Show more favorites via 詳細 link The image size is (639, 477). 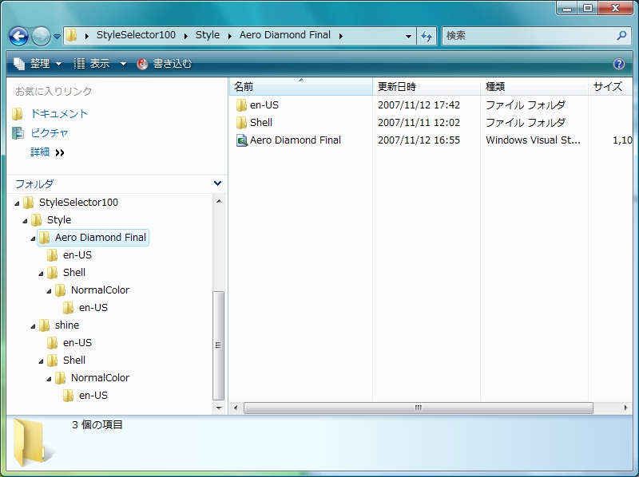point(47,152)
